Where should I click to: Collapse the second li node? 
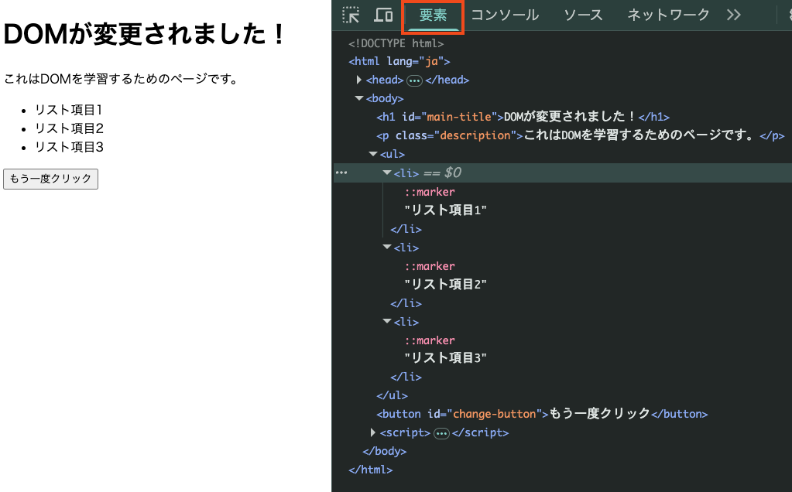(x=387, y=247)
